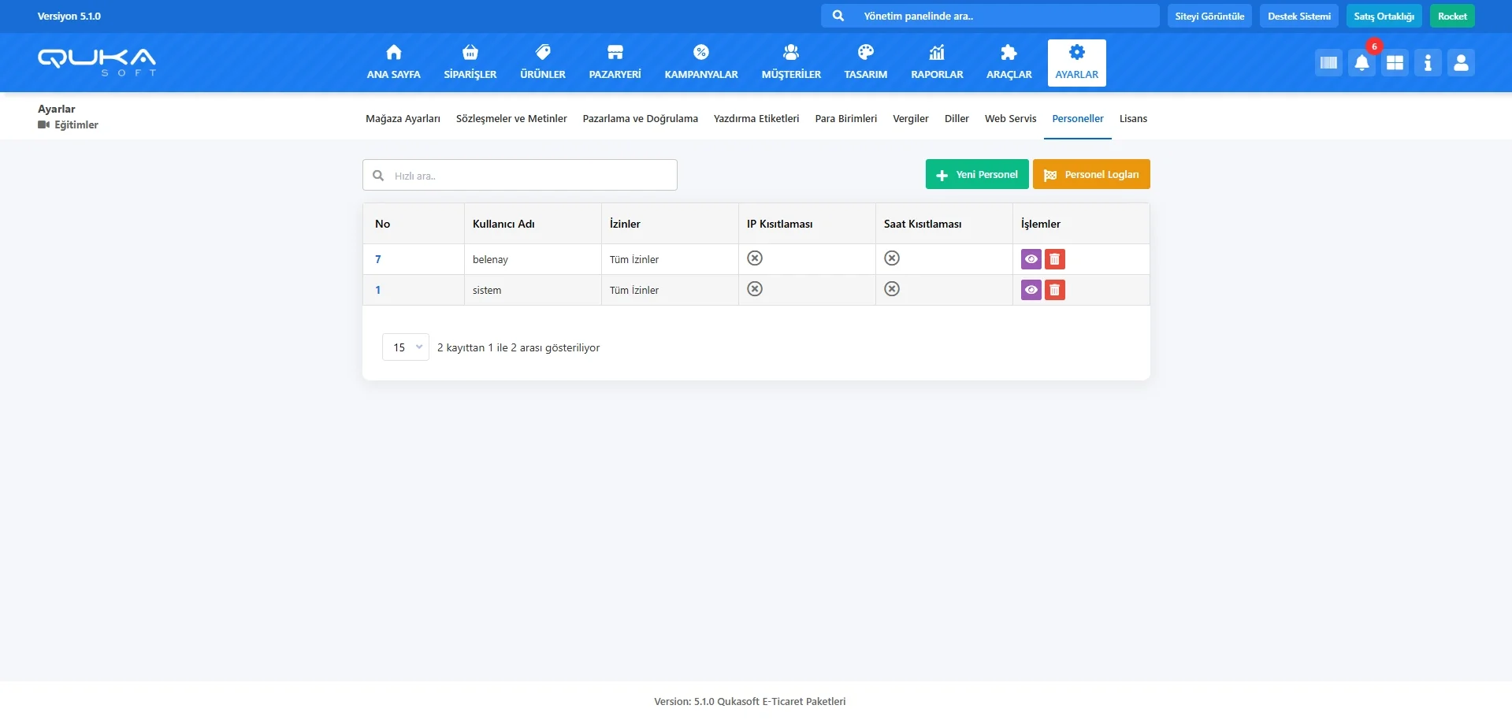Screen dimensions: 1512x720
Task: Open Personel Logları button
Action: pos(1091,175)
